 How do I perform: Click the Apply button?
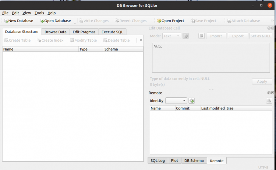[262, 81]
